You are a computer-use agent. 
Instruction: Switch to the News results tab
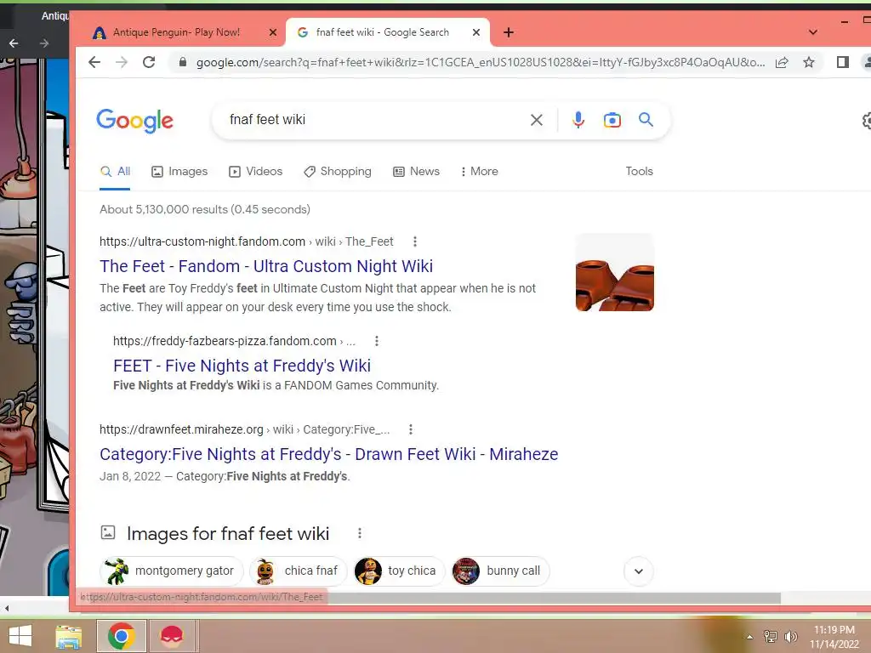click(416, 172)
